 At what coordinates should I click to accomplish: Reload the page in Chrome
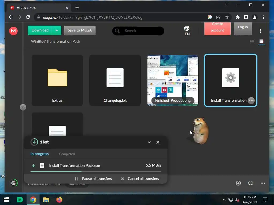pos(28,17)
